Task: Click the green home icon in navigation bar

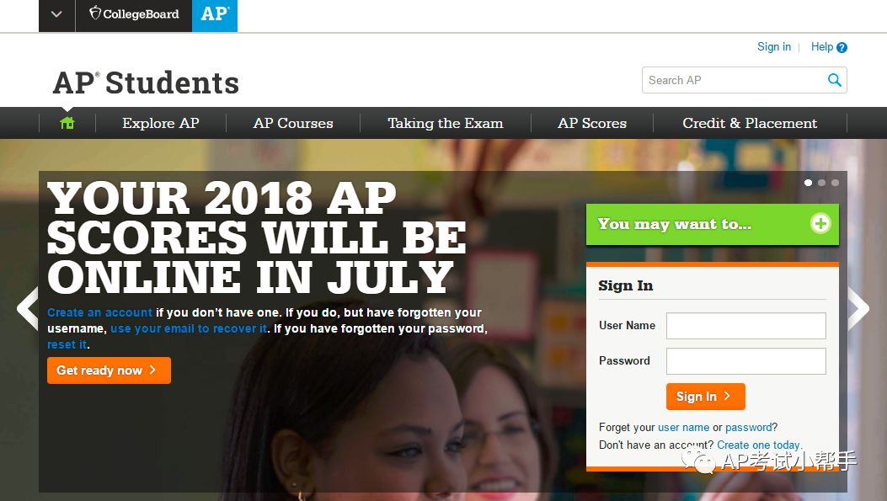Action: click(67, 123)
